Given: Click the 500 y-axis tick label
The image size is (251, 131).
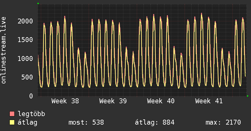Looking at the screenshot, I should click(27, 77).
